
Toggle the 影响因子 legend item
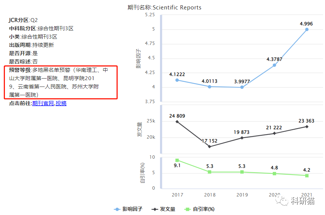(x=128, y=209)
